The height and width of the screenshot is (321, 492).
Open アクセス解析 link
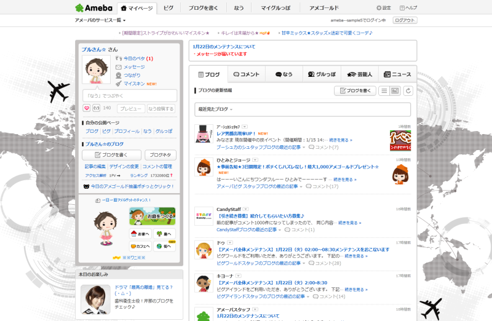pos(96,175)
